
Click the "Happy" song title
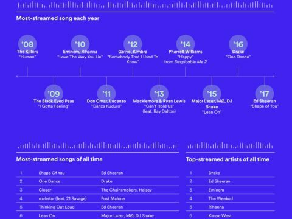186,57
